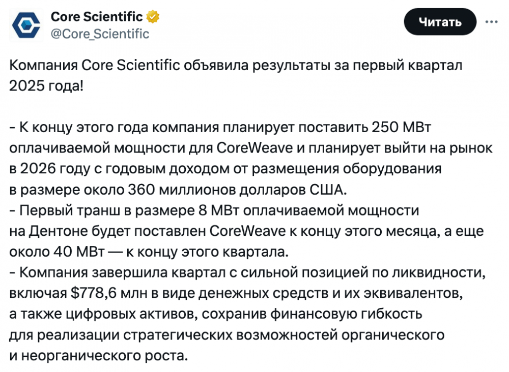Click the '2025 года!' text
The image size is (509, 372).
pos(46,86)
